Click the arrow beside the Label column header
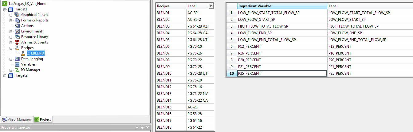Screen dimensions: 413x132 [211, 6]
